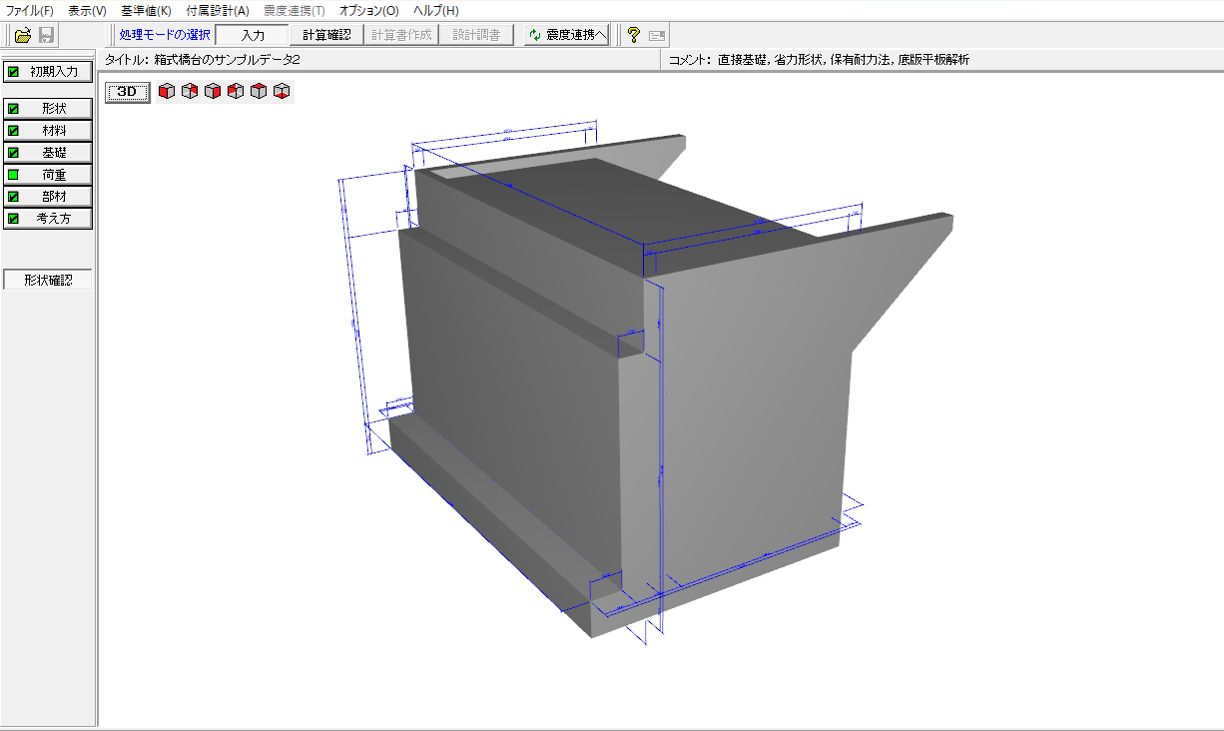Switch to 計算確認 processing mode
Screen dimensions: 1224x731
tap(326, 35)
